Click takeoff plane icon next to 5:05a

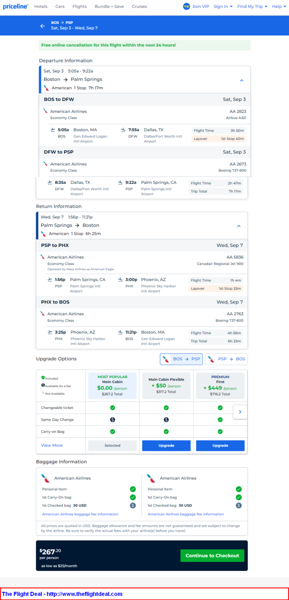click(53, 129)
